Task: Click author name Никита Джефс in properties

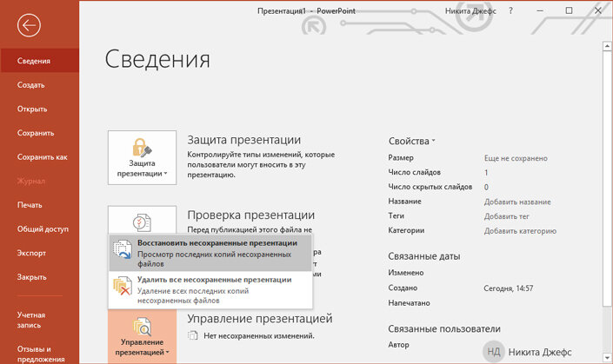Action: [539, 353]
